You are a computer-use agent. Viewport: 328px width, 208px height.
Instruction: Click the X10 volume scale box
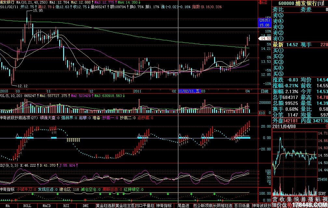[x=262, y=113]
